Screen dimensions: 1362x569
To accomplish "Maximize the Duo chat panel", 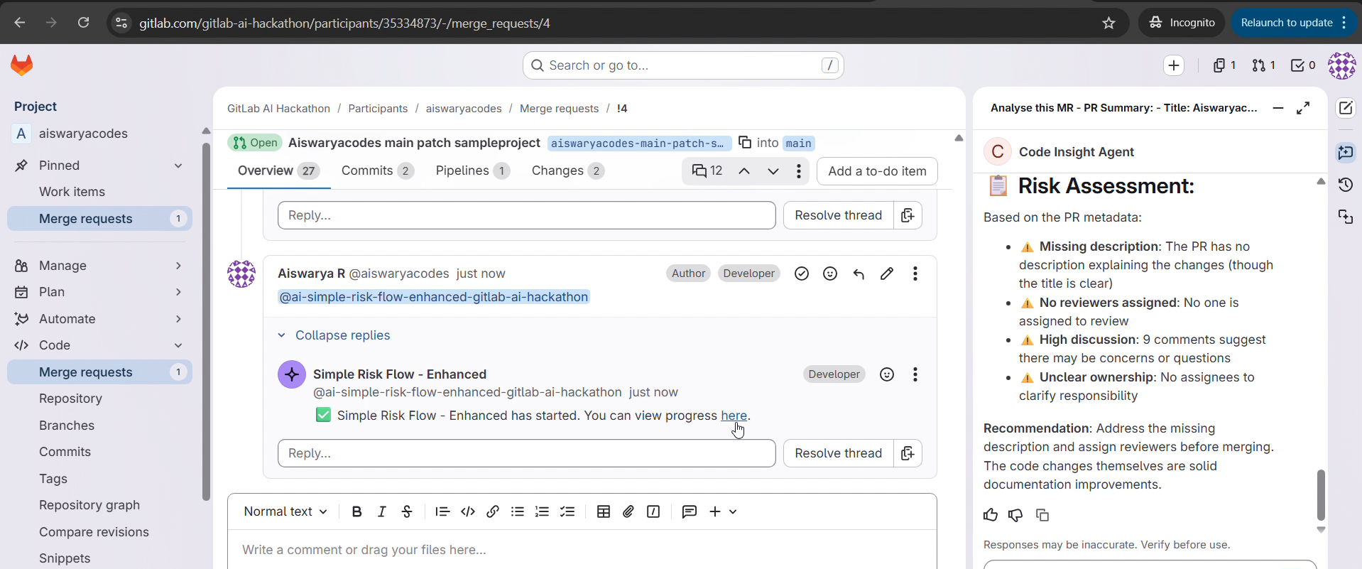I will tap(1303, 108).
